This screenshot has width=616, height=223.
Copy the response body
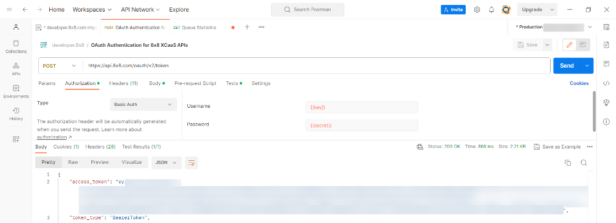click(x=568, y=163)
